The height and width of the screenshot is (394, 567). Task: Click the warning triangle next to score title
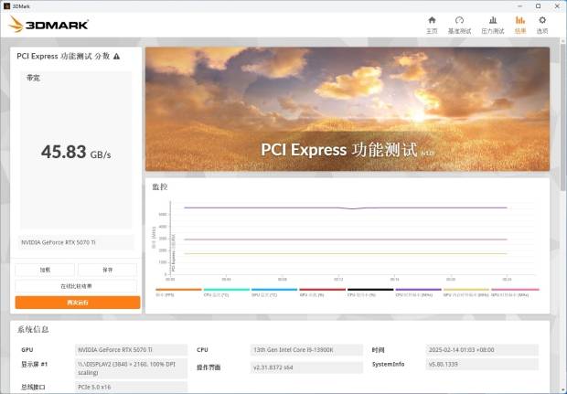[116, 57]
